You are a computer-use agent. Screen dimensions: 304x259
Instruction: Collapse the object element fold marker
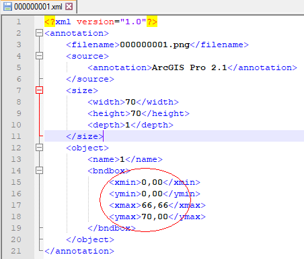39,148
